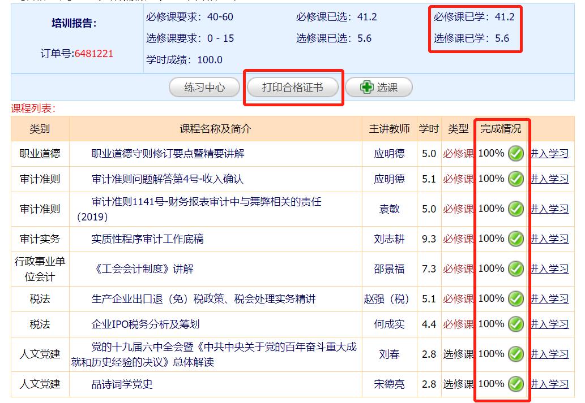Click green checkmark for 审计准则1141号 course
This screenshot has width=585, height=403.
(x=515, y=209)
